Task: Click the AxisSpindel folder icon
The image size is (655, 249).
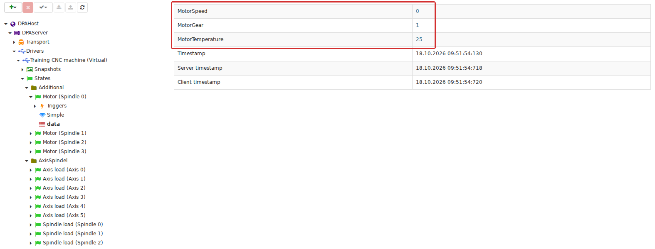Action: pos(34,161)
